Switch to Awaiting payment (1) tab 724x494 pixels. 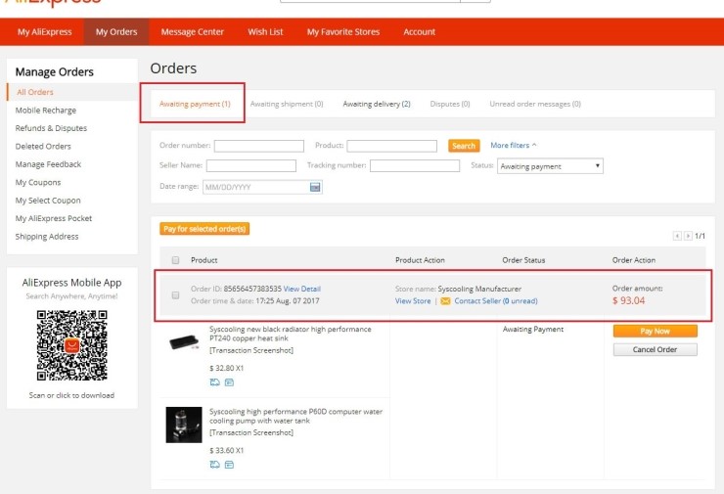pyautogui.click(x=195, y=104)
